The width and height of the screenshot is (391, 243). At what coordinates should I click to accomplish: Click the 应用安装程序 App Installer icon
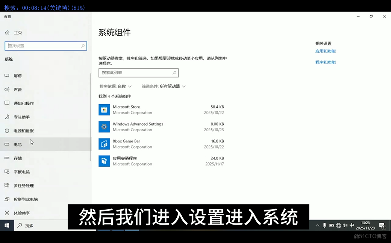104,161
